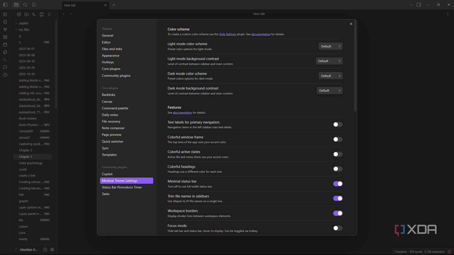Select the Chapter 3 note in the sidebar
Viewport: 454px width, 255px height.
pos(25,156)
